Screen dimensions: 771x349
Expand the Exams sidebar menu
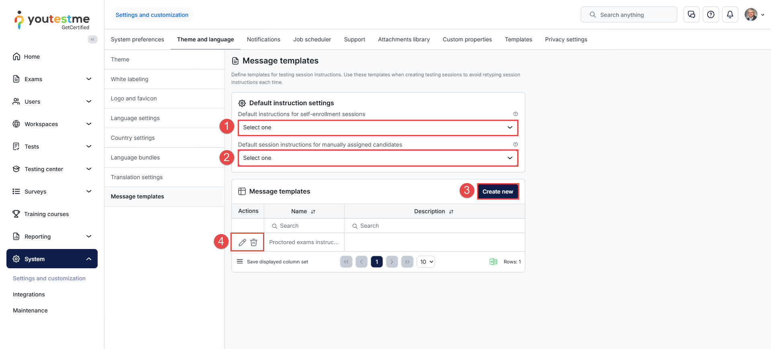(x=52, y=79)
